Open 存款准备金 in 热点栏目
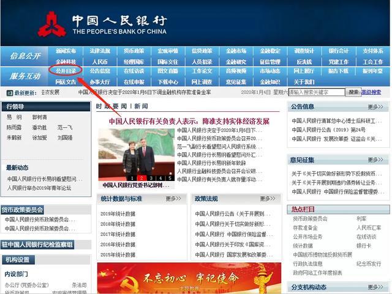Image resolution: width=392 pixels, height=294 pixels. [x=305, y=228]
